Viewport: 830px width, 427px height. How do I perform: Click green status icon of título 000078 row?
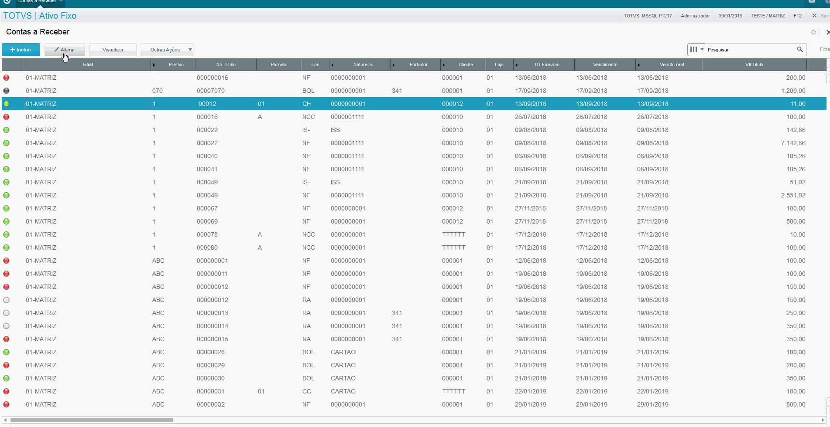7,234
